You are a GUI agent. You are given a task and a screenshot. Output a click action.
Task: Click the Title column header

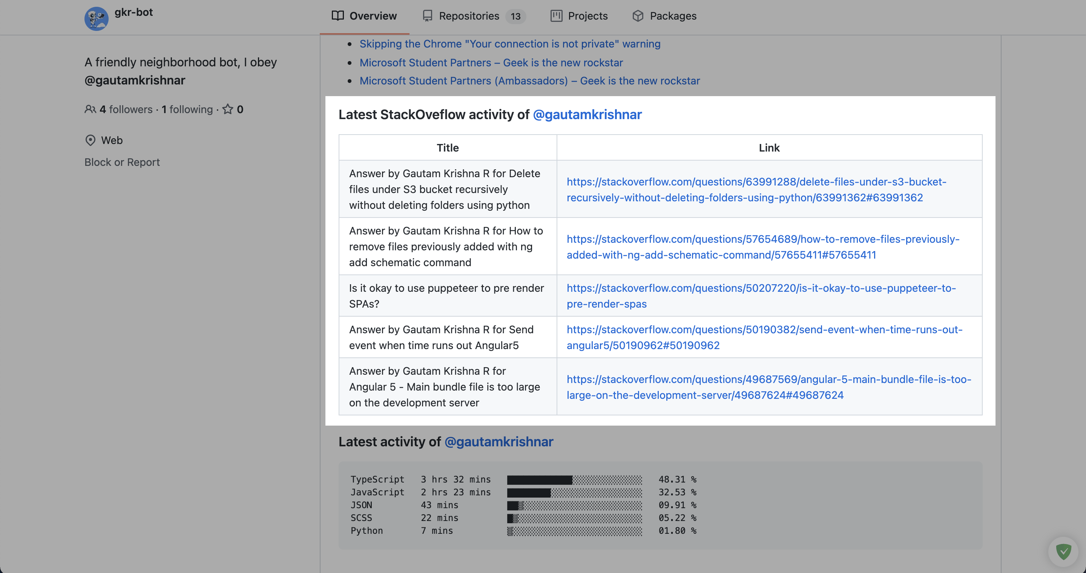448,148
